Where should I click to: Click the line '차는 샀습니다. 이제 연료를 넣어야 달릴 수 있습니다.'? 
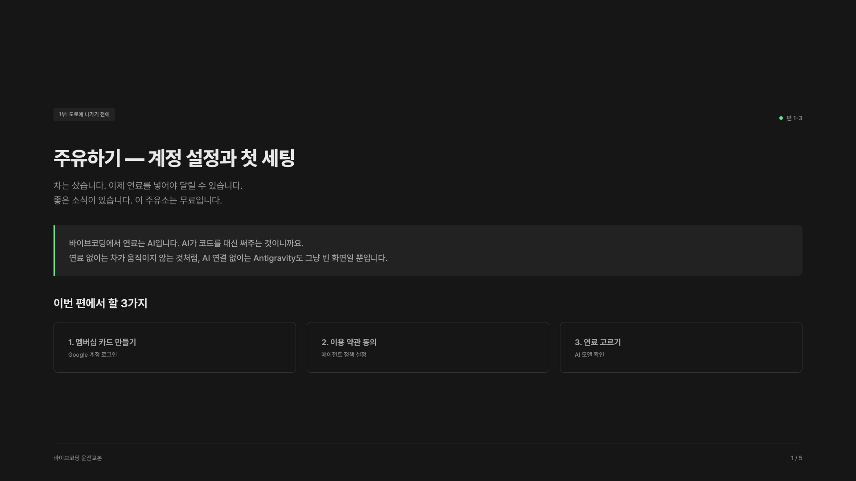(x=148, y=185)
